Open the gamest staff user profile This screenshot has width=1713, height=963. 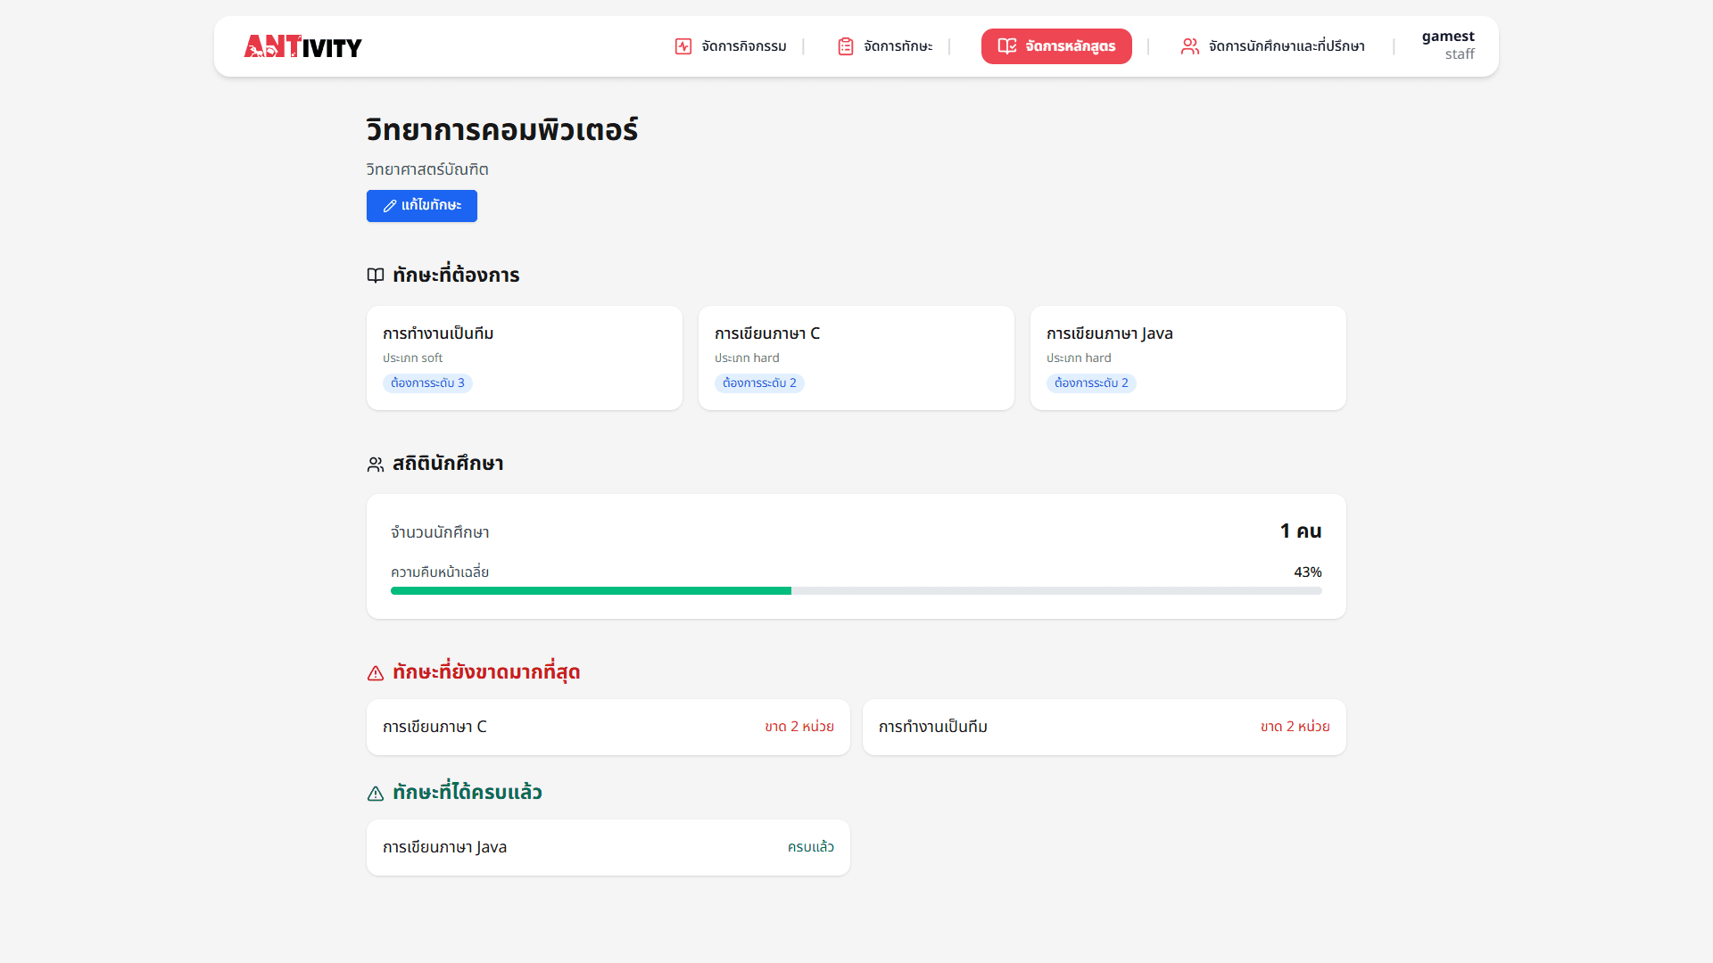pos(1447,45)
